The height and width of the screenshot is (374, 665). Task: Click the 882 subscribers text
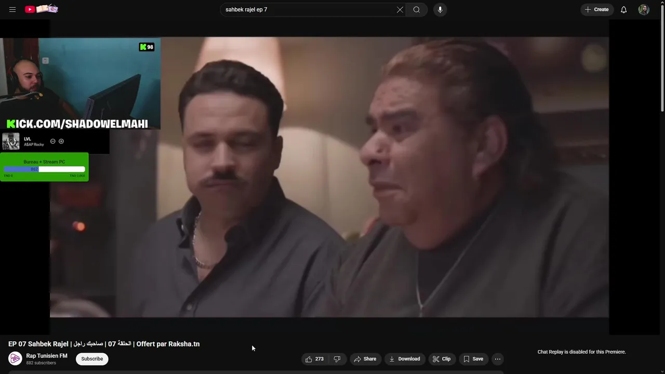[41, 363]
